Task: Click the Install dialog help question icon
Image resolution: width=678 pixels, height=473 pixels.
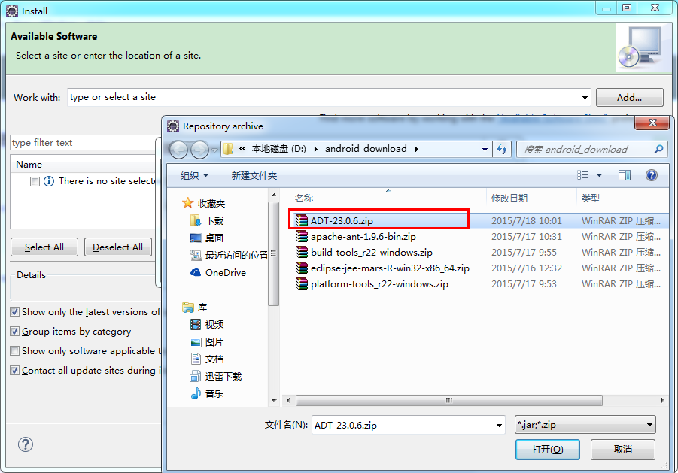Action: (26, 444)
